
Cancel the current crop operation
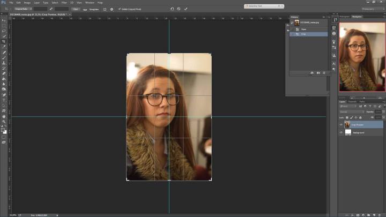[179, 9]
